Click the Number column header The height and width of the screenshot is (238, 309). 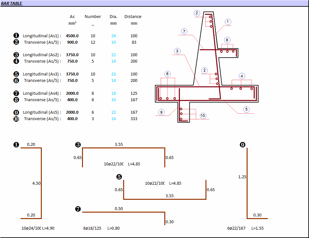[93, 17]
